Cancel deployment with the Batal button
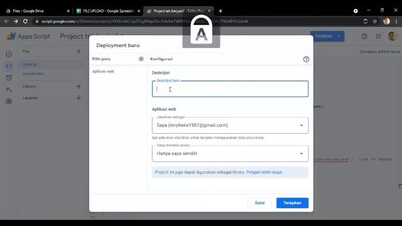The image size is (402, 226). [259, 203]
